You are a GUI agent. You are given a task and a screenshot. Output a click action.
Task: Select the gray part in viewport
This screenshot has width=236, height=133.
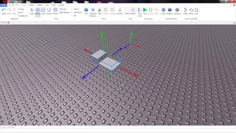pyautogui.click(x=106, y=61)
